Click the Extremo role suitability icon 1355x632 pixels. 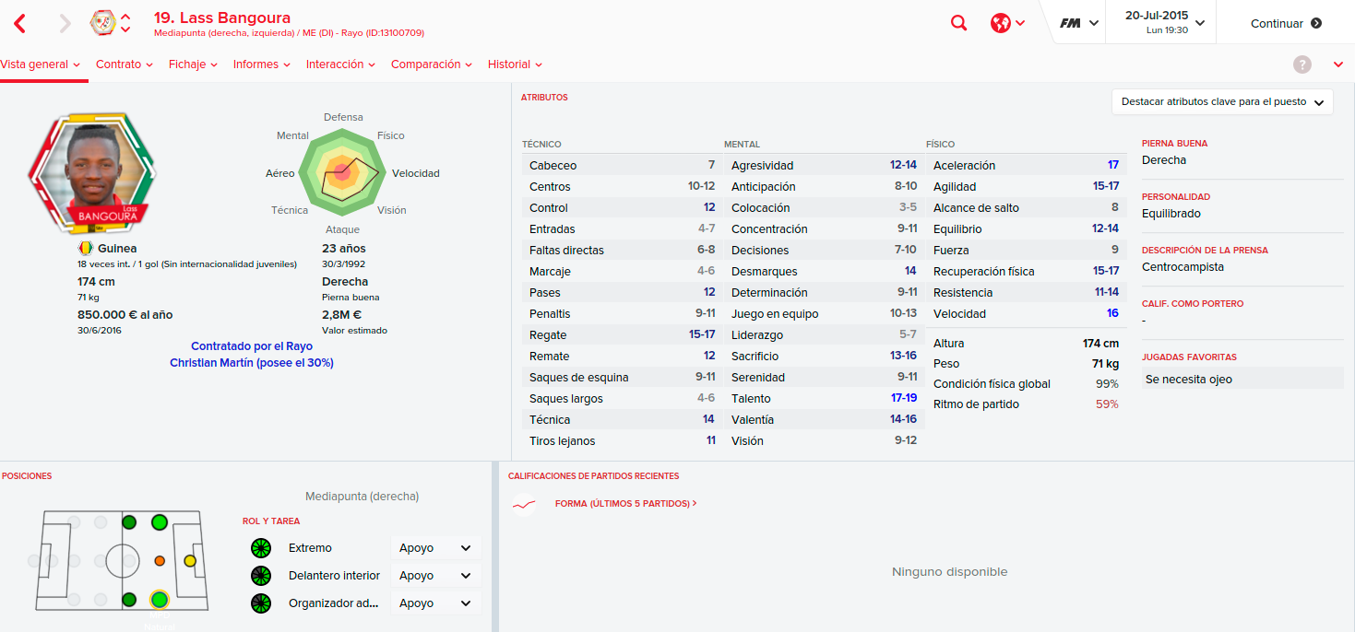click(x=261, y=548)
